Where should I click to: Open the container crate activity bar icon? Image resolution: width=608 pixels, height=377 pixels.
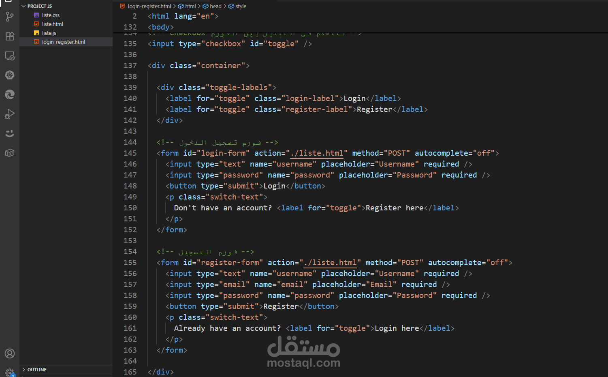pyautogui.click(x=10, y=153)
